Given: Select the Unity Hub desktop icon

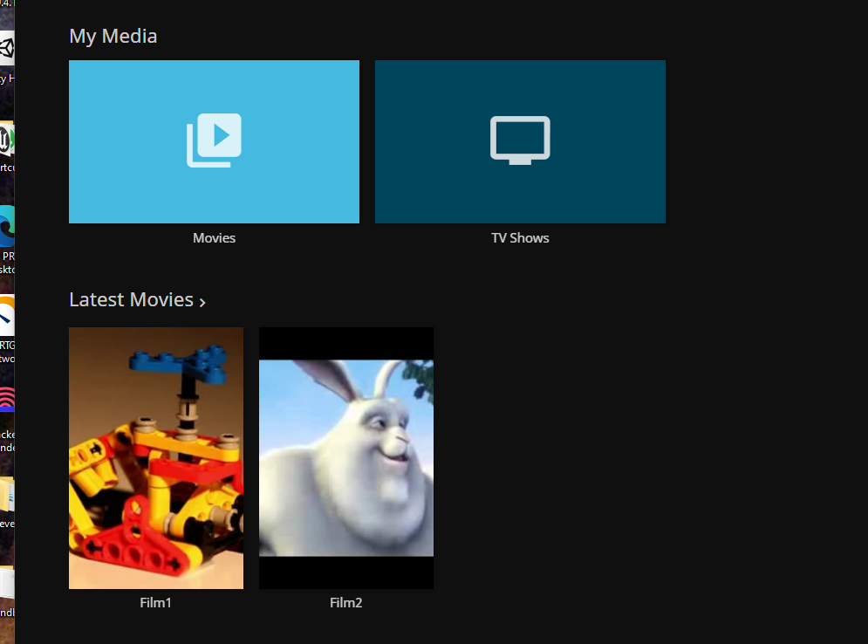Looking at the screenshot, I should (x=7, y=49).
